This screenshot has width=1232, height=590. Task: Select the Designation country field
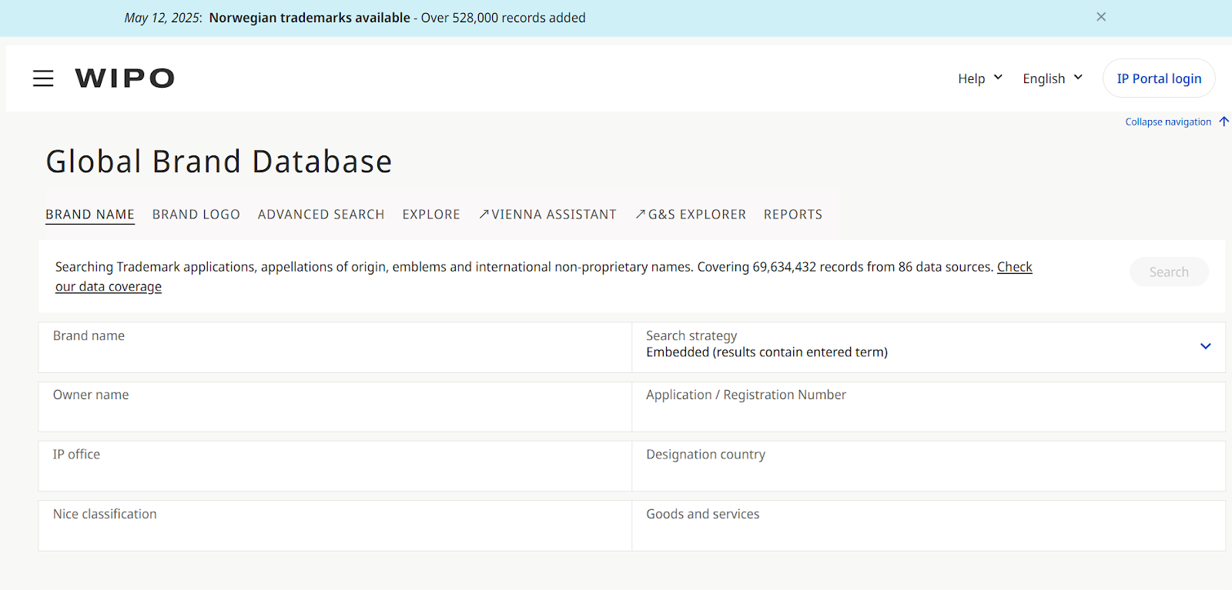(929, 466)
